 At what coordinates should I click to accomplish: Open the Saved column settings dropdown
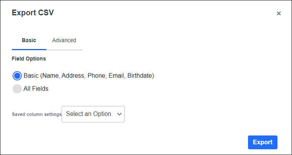[93, 114]
